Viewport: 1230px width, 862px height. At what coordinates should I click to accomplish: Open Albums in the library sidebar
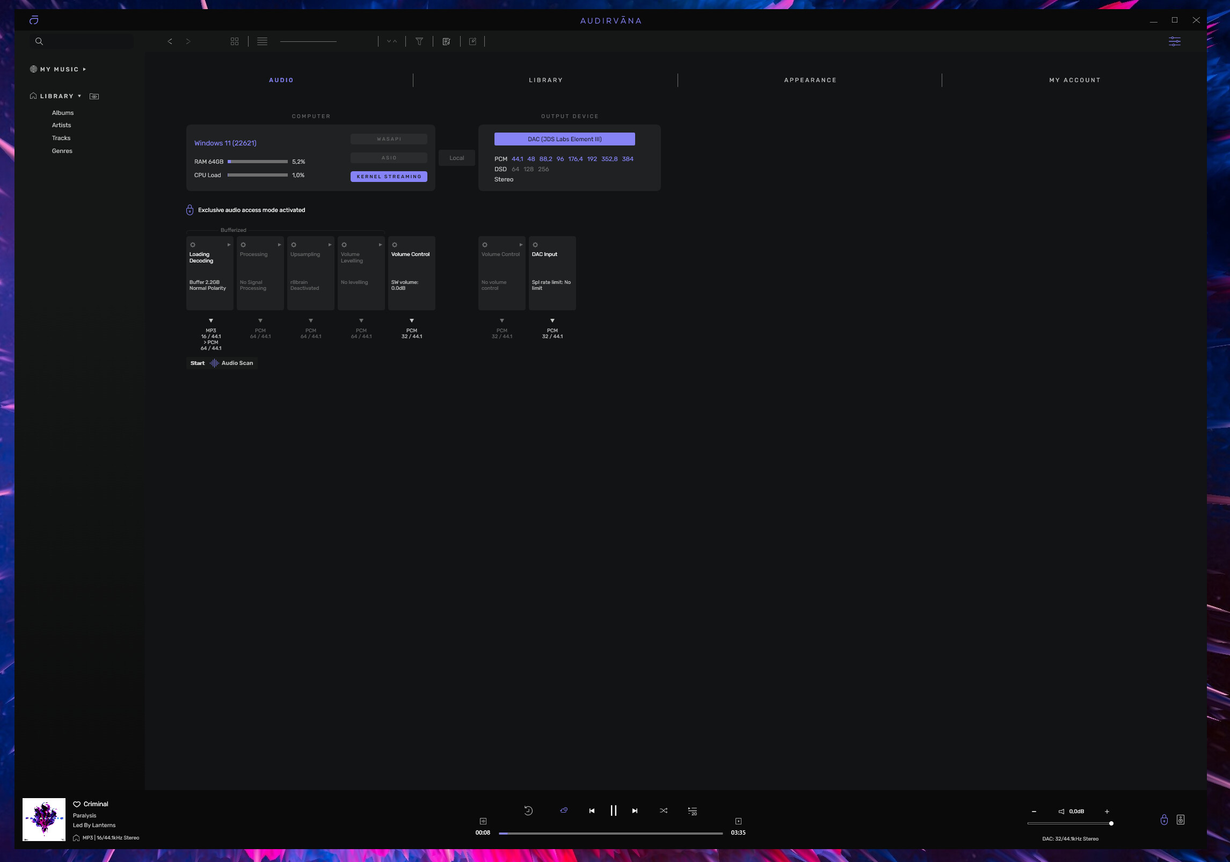click(x=63, y=113)
